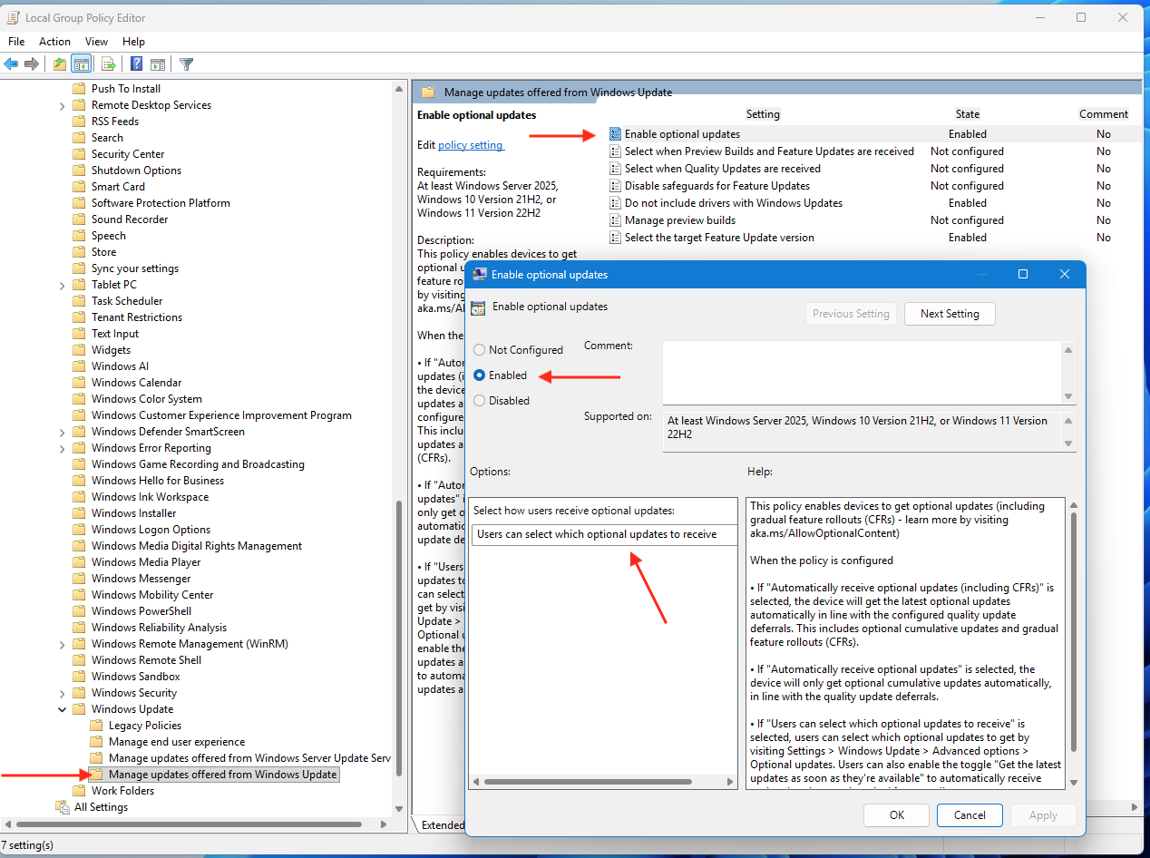The image size is (1150, 858).
Task: Select the Disabled radio button
Action: coord(479,401)
